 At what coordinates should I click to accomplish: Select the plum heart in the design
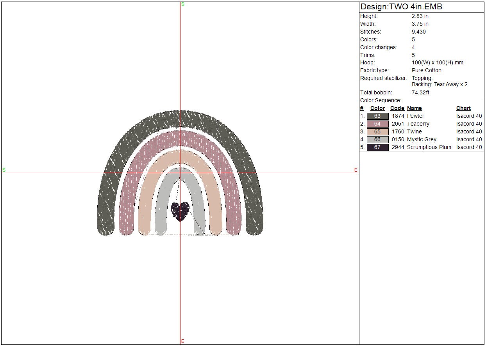[180, 211]
